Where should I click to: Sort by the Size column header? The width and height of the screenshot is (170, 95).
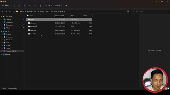[86, 16]
